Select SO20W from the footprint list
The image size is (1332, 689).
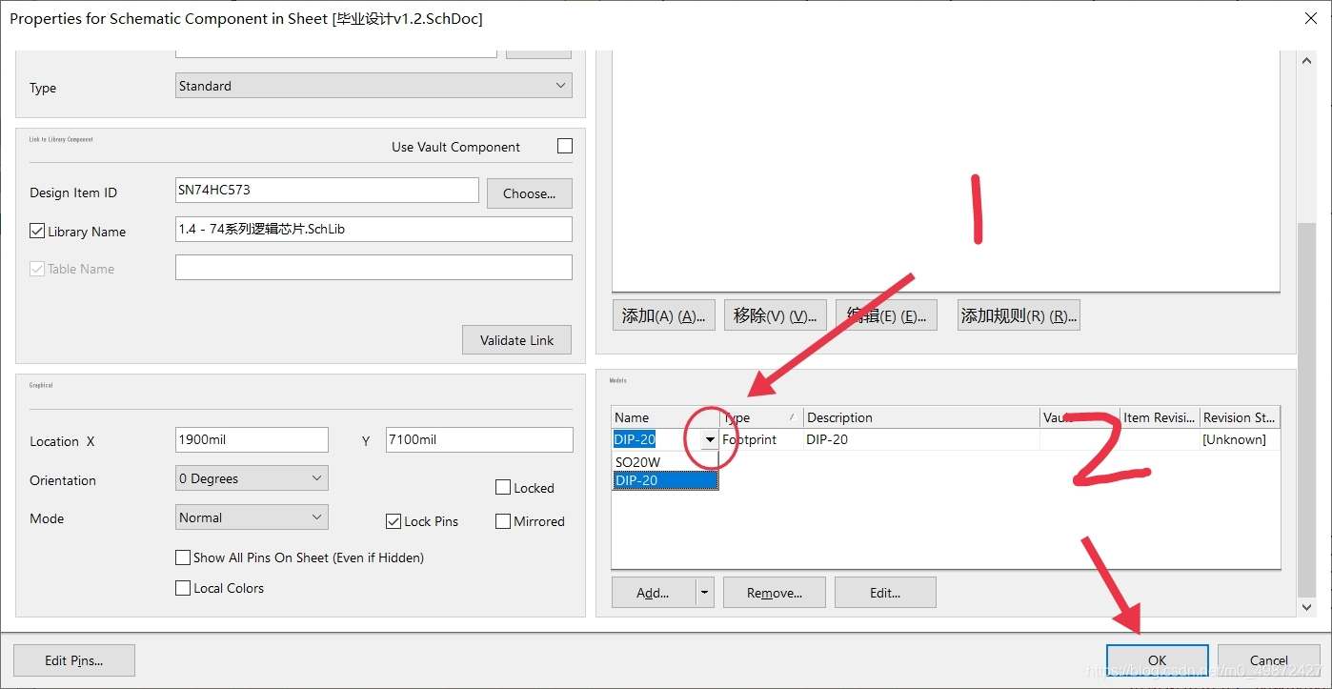665,462
